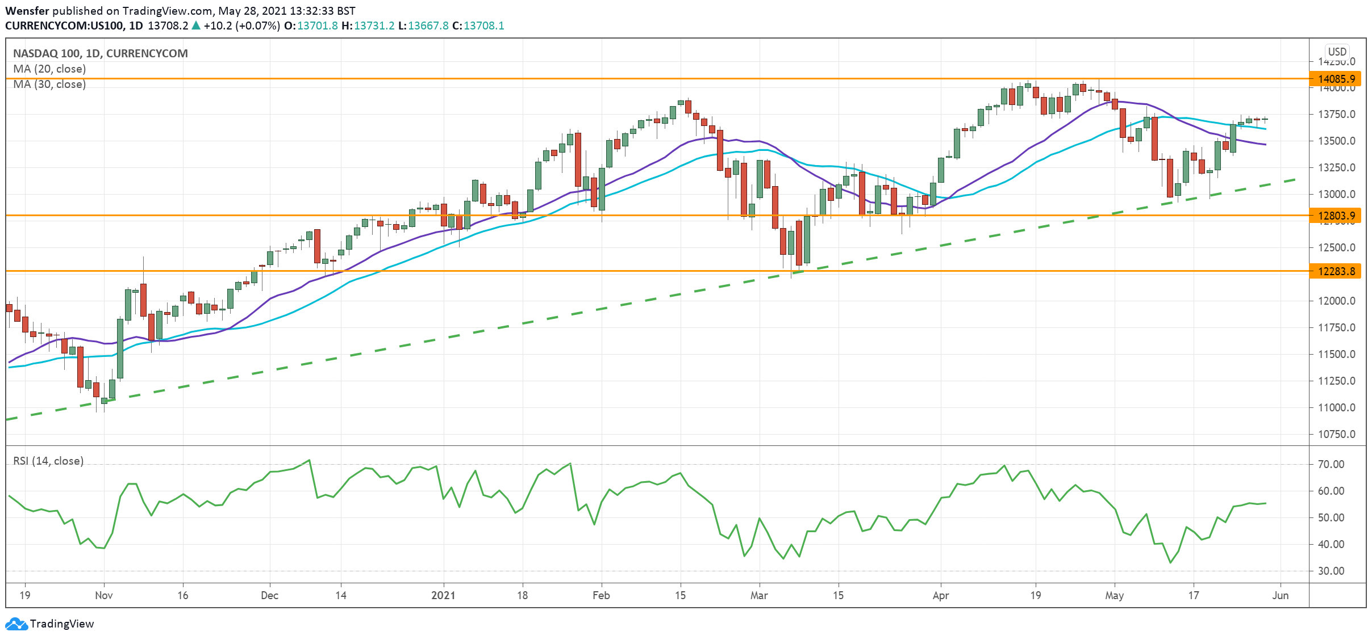Screen dimensions: 1372x640
Task: Click the 2021 date axis label
Action: point(443,595)
